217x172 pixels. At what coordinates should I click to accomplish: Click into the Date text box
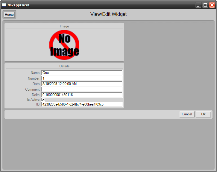click(x=82, y=84)
